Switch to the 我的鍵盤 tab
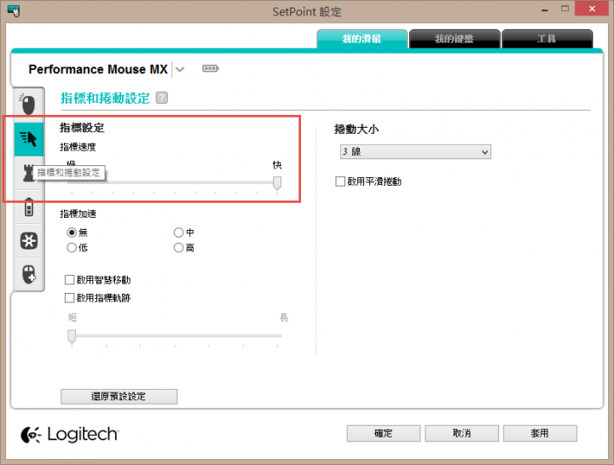This screenshot has width=614, height=465. 455,38
